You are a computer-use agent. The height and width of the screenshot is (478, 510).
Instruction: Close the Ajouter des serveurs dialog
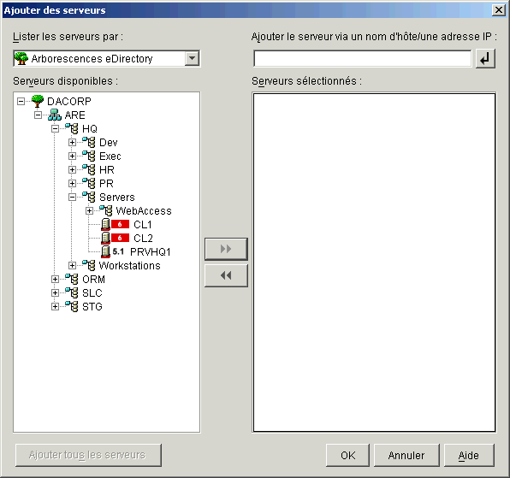coord(499,10)
